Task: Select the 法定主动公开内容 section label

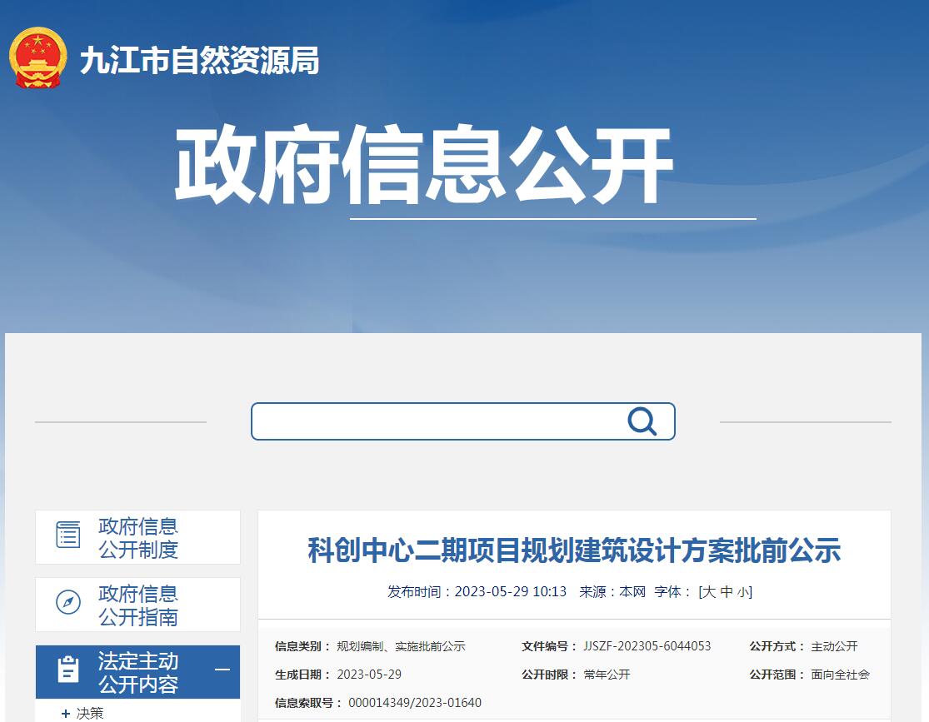Action: click(138, 673)
